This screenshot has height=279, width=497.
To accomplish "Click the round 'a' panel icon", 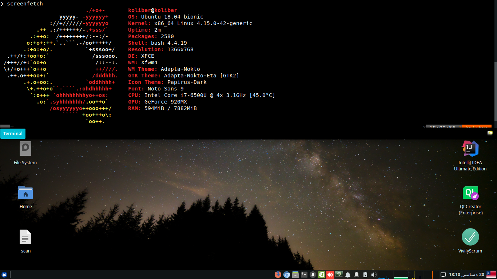I will (313, 275).
